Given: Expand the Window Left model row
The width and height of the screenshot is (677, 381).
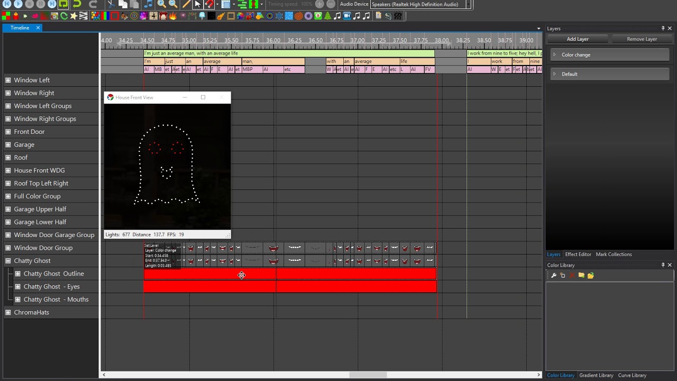Looking at the screenshot, I should [8, 80].
